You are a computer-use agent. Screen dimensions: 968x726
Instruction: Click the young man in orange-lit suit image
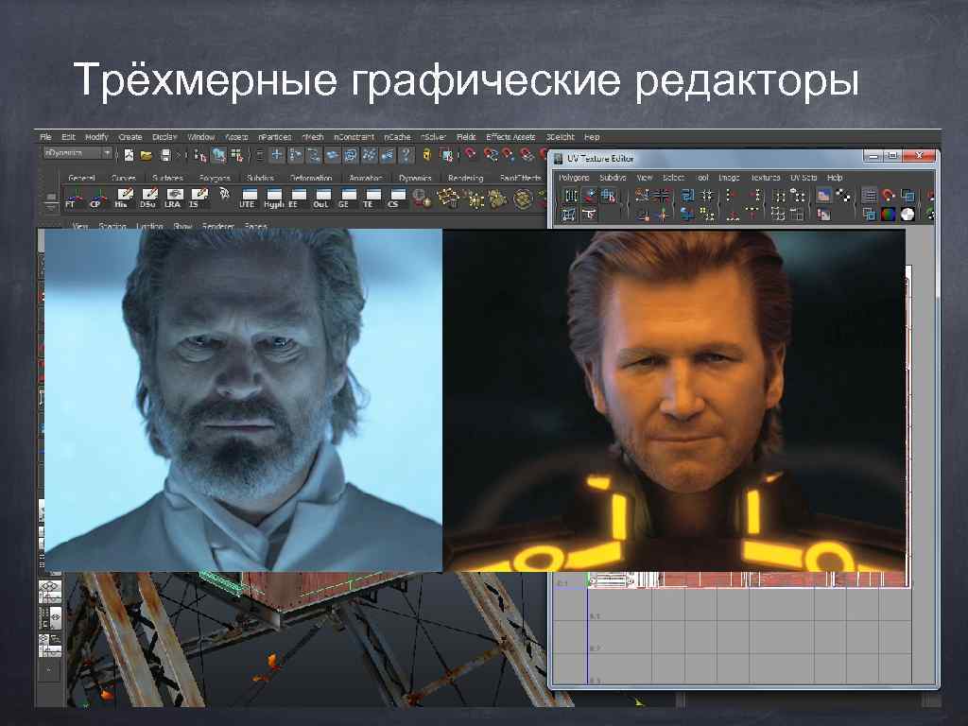pyautogui.click(x=674, y=400)
